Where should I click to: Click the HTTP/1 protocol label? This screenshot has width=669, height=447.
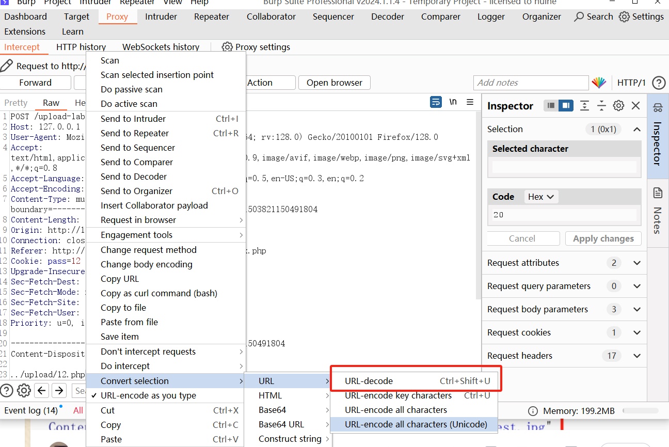point(631,83)
